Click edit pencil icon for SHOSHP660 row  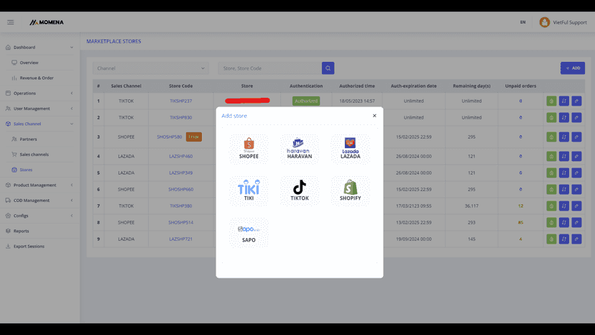(576, 189)
